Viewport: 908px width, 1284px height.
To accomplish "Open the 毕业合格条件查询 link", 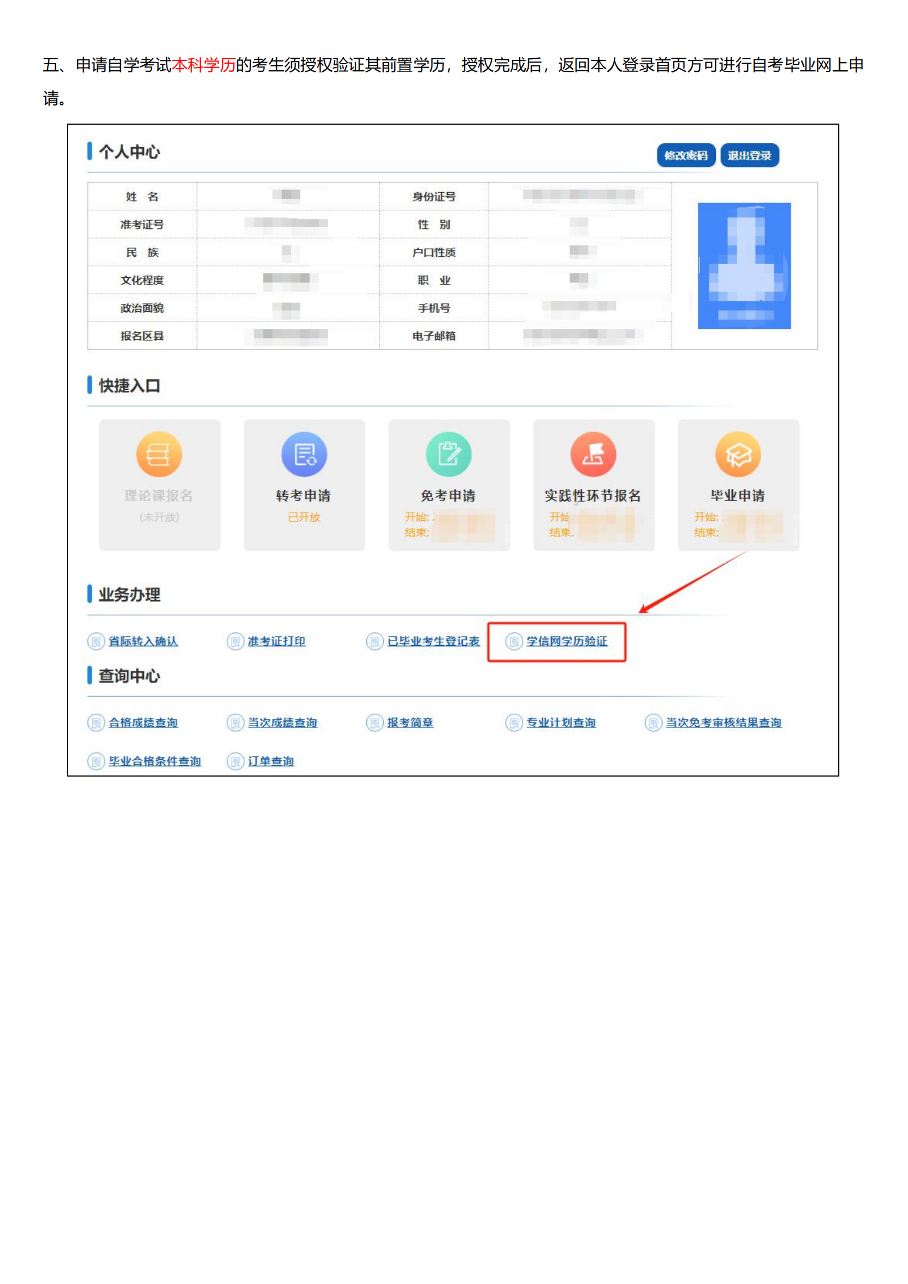I will coord(155,761).
